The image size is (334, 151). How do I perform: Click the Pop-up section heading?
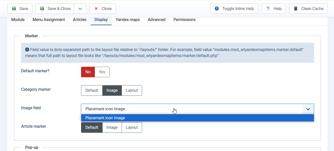pyautogui.click(x=32, y=147)
